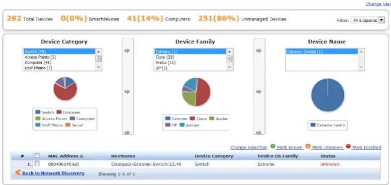This screenshot has width=391, height=185.
Task: Click the red Unknown status cell
Action: 330,164
